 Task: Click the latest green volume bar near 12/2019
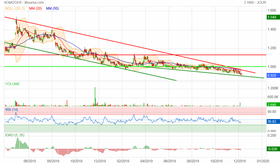240,104
